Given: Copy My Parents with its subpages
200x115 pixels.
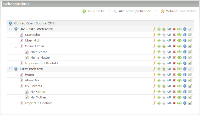Looking at the screenshot, I should click(164, 86).
